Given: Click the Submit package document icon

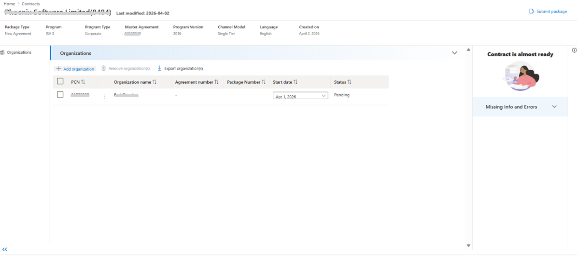Looking at the screenshot, I should point(531,12).
